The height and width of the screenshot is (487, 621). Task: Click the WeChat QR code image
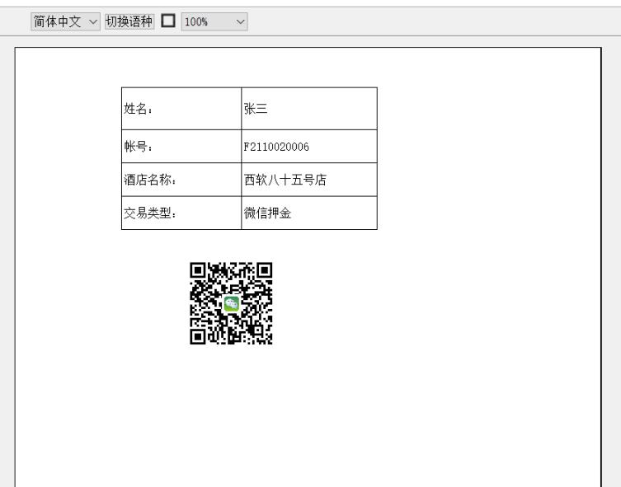(x=231, y=303)
